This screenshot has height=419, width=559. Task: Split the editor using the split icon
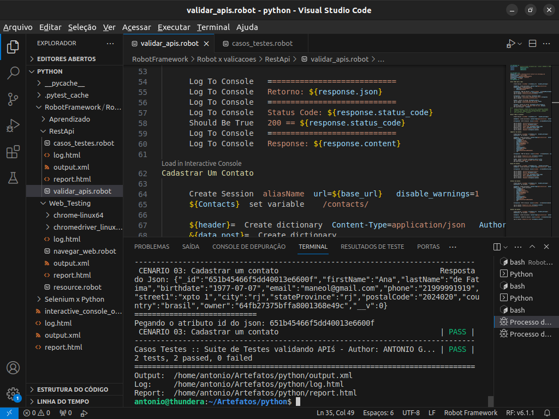(532, 43)
